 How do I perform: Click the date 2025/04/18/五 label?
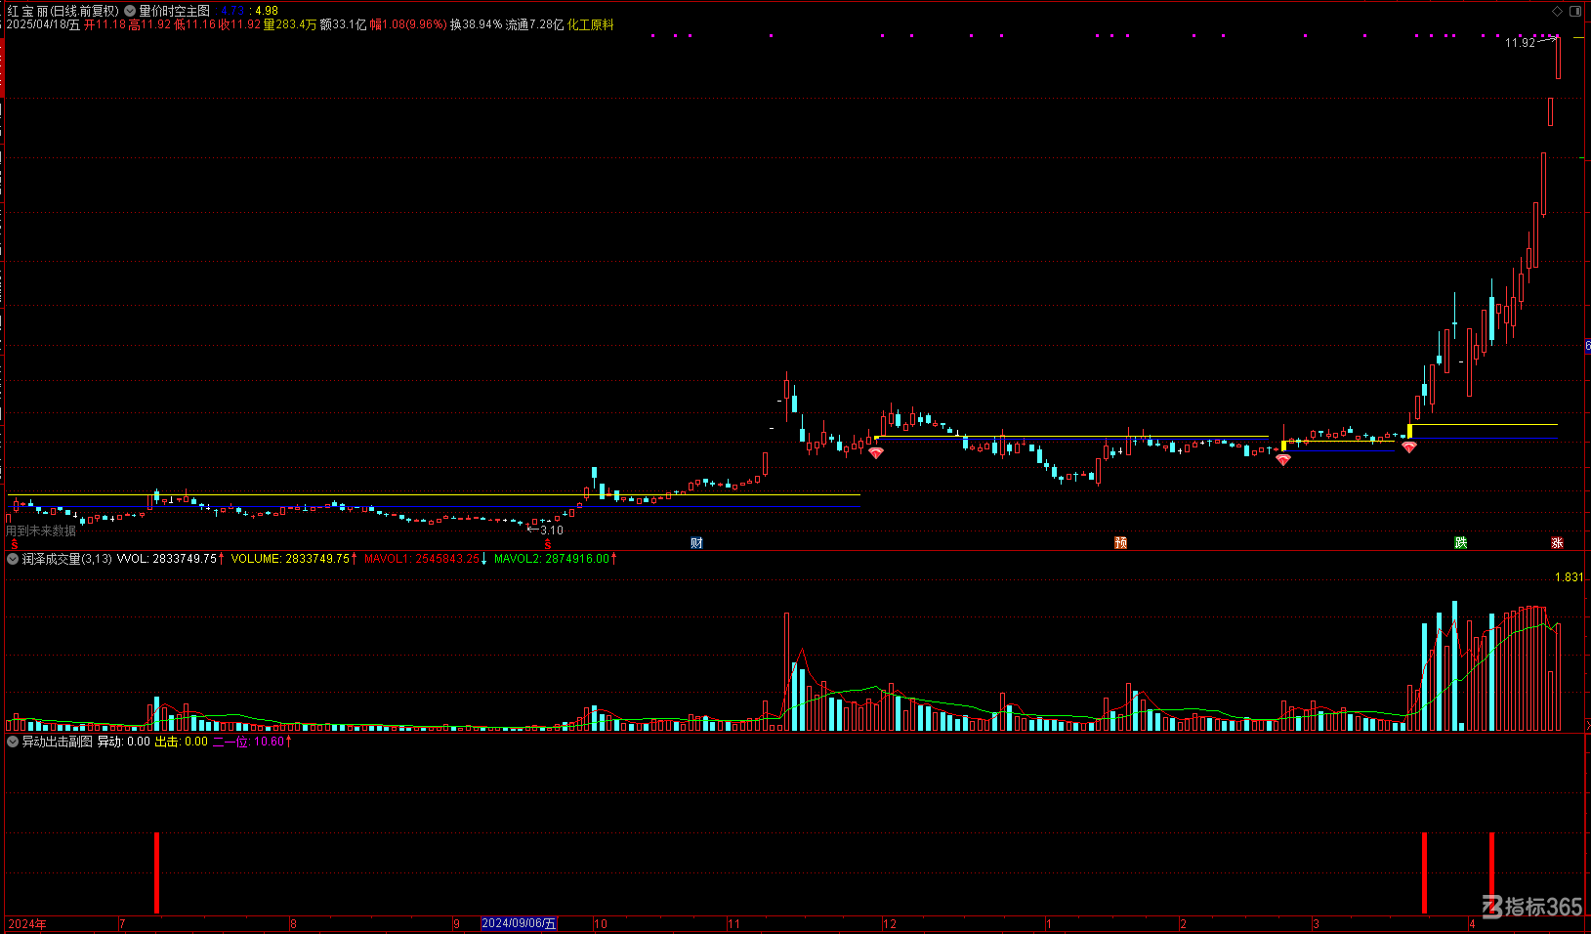(x=43, y=24)
